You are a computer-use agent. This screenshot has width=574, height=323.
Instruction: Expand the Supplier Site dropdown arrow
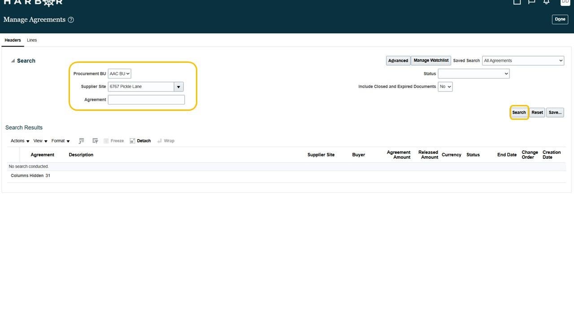point(178,87)
